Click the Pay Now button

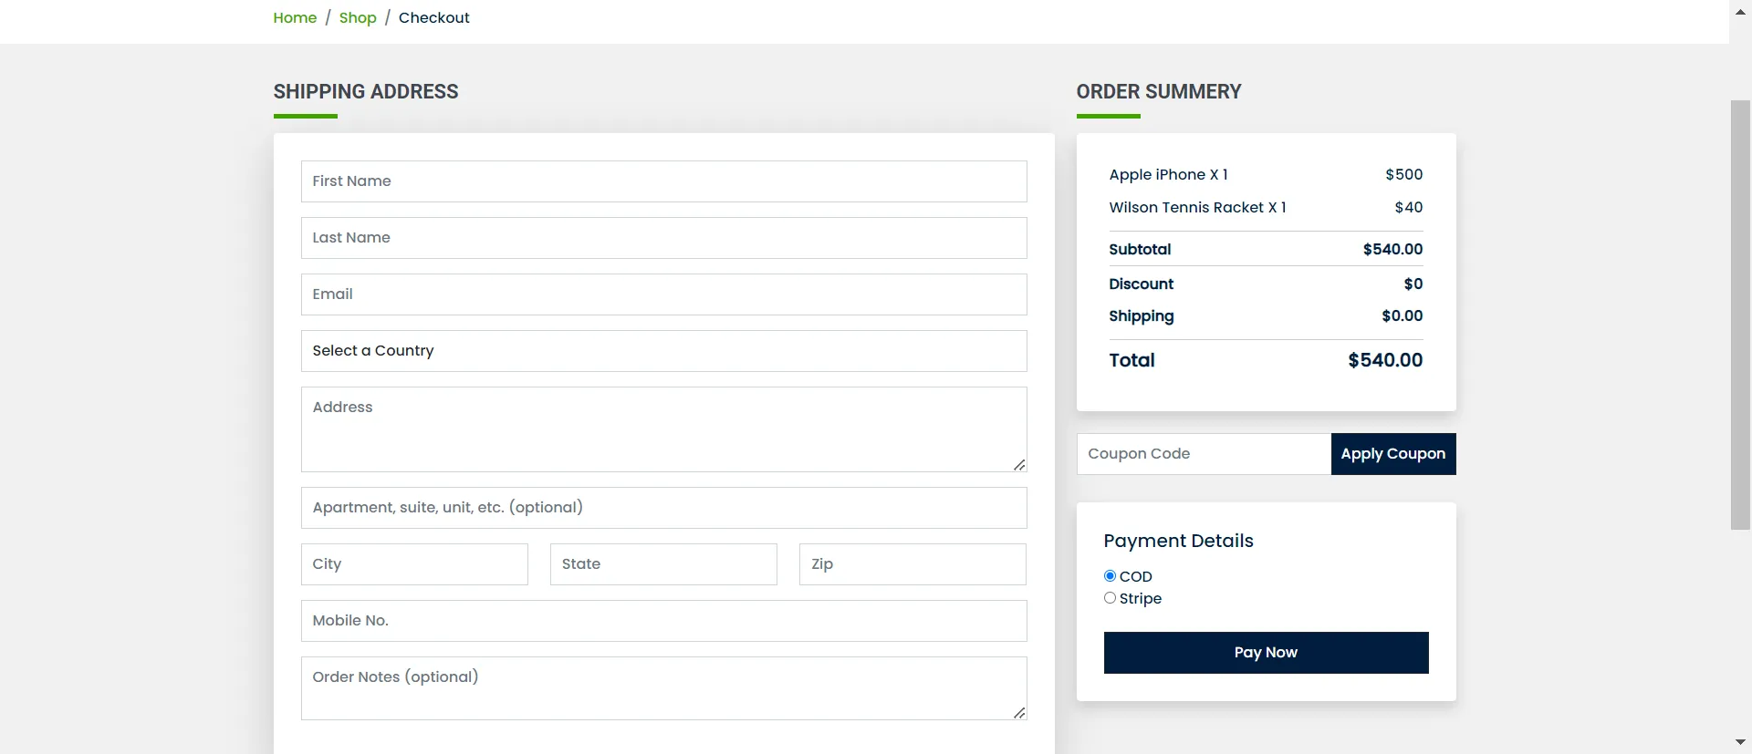point(1266,653)
